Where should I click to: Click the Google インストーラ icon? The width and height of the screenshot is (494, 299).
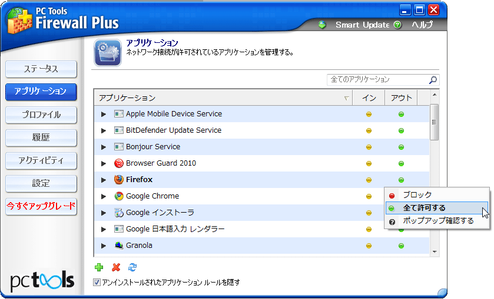[119, 213]
